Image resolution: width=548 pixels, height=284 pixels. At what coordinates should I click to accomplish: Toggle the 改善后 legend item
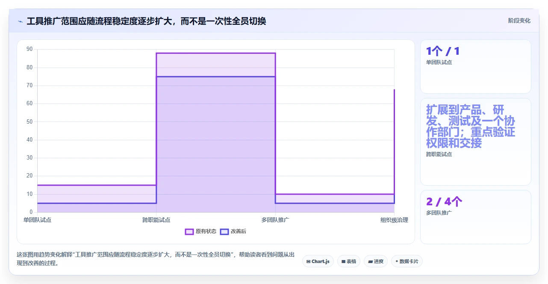(233, 231)
